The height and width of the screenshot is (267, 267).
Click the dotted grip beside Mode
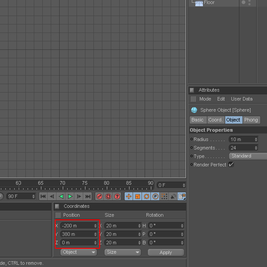click(193, 99)
